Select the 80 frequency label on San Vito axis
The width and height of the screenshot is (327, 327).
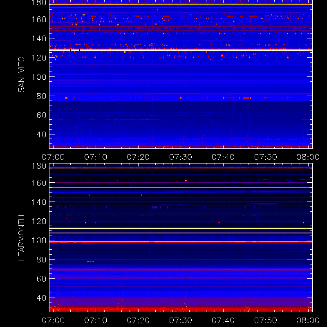(41, 96)
